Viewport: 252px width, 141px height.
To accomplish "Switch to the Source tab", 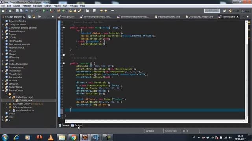I will tap(64, 125).
